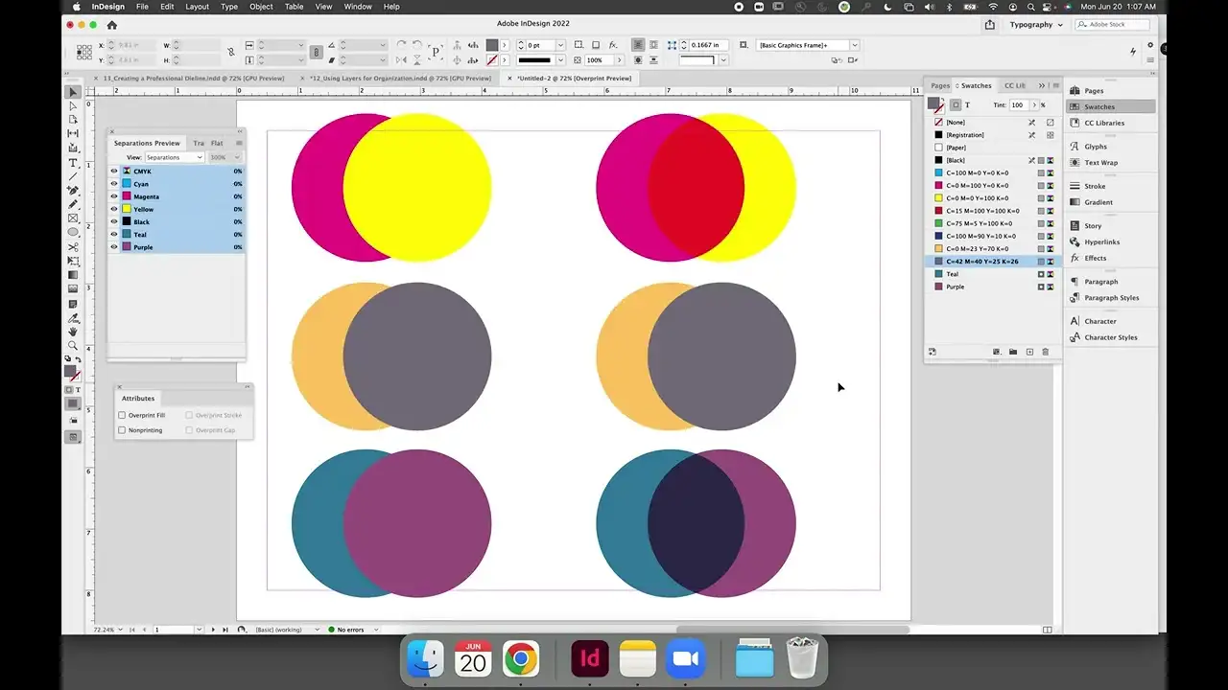Choose the Hand tool
1228x690 pixels.
point(73,332)
